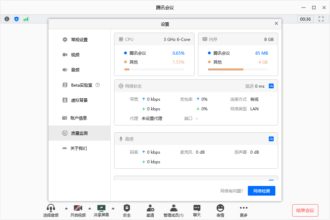This screenshot has height=220, width=330.
Task: Click connection type value 有线
Action: click(x=254, y=99)
